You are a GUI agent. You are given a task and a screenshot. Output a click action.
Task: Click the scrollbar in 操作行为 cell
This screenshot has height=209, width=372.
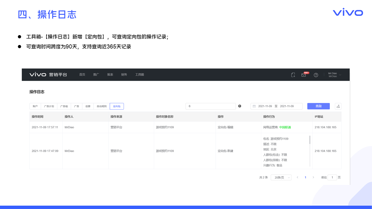310,140
